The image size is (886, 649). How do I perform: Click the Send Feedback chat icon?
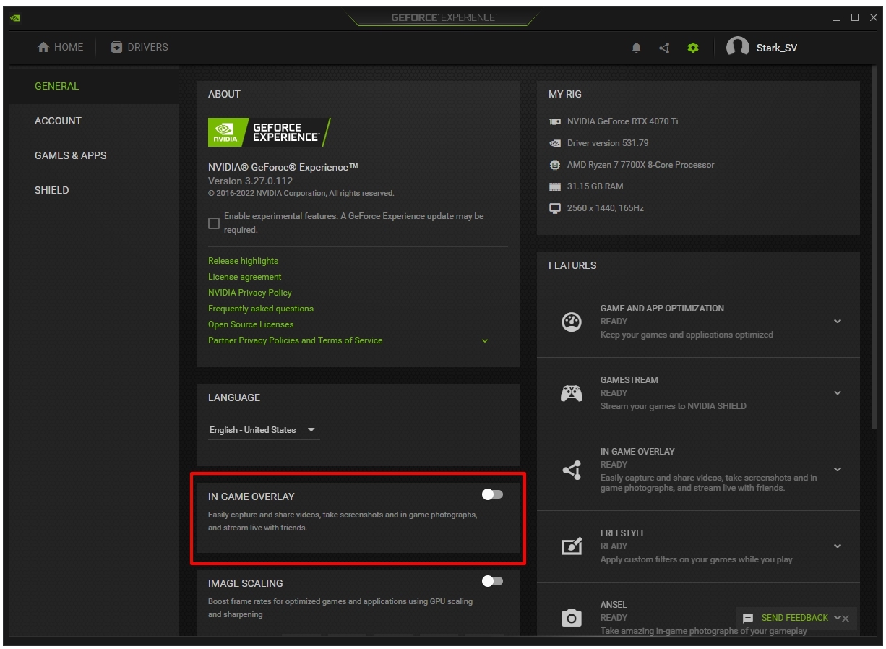[748, 619]
